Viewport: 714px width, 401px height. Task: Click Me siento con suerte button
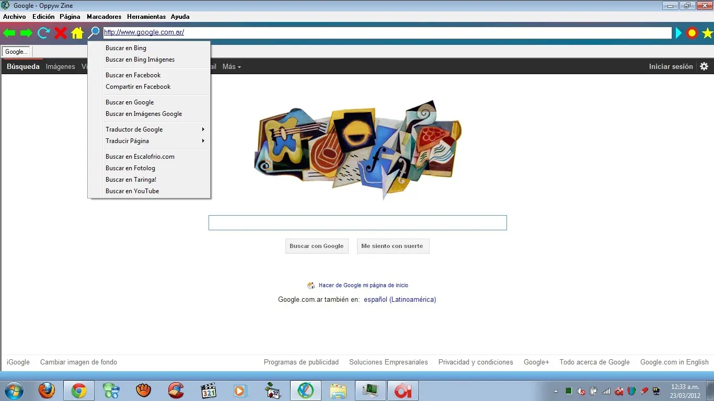393,246
